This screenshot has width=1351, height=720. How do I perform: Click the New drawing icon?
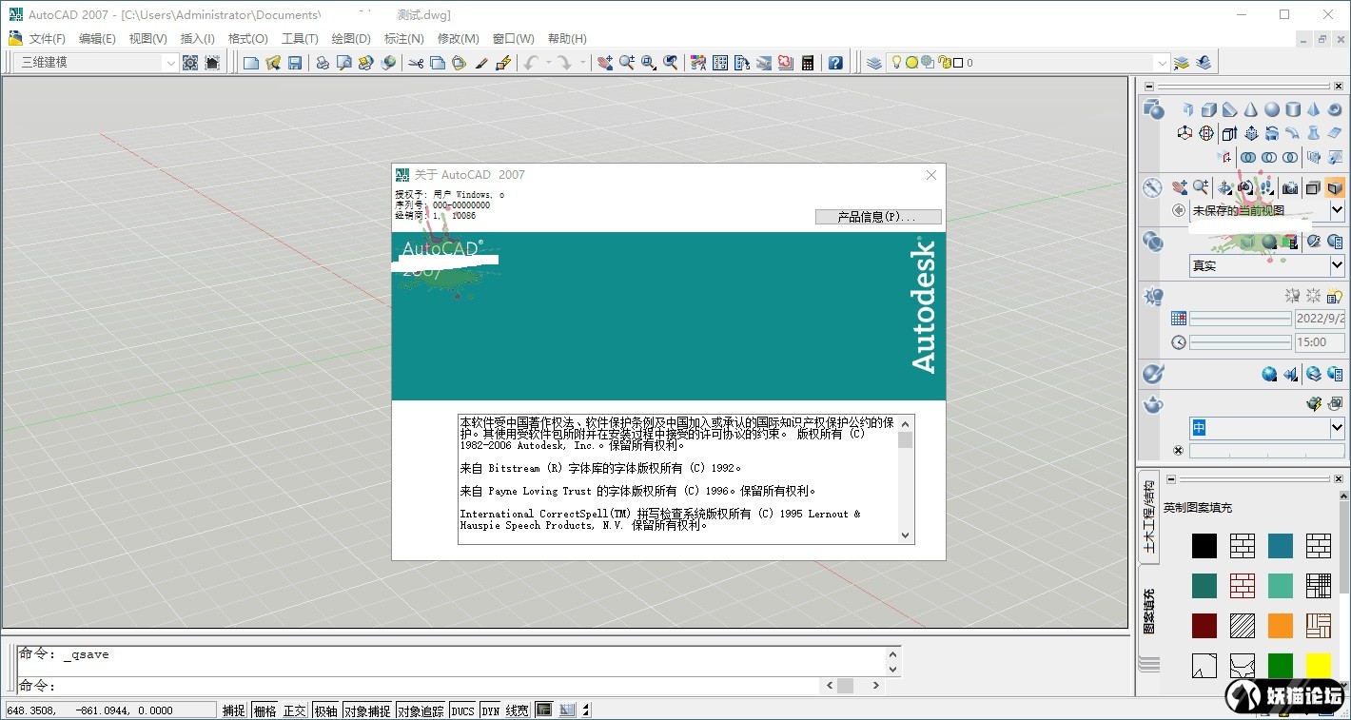[x=251, y=63]
